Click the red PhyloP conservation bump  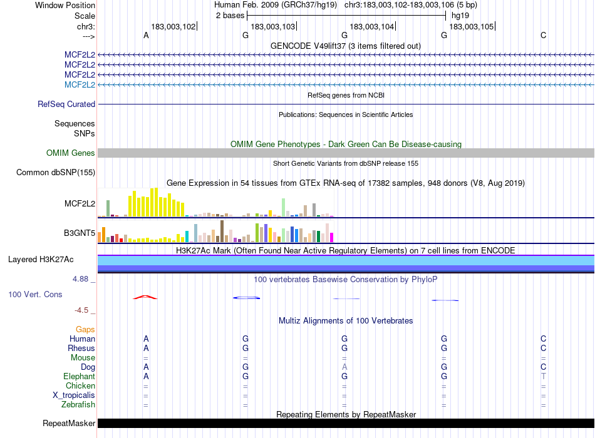point(145,297)
